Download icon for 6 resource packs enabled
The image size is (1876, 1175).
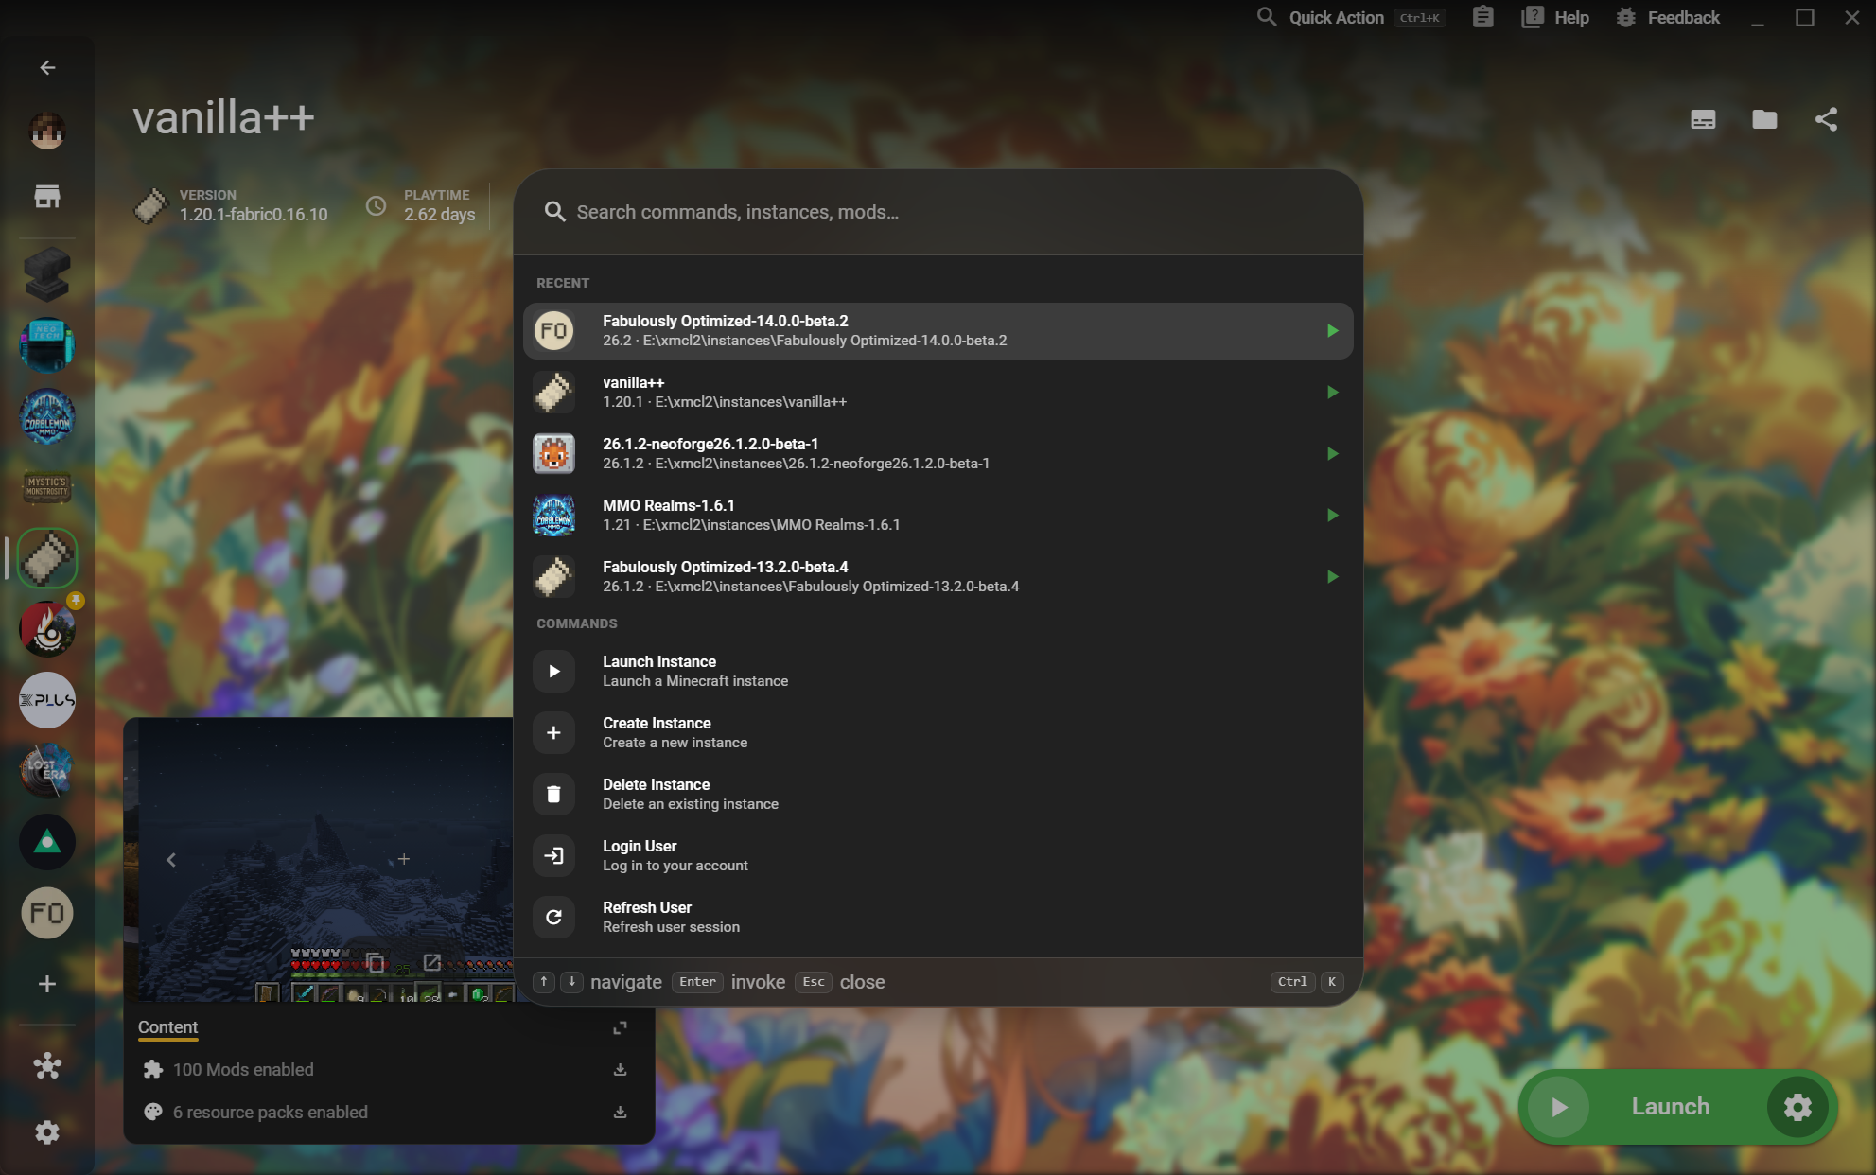click(x=620, y=1113)
